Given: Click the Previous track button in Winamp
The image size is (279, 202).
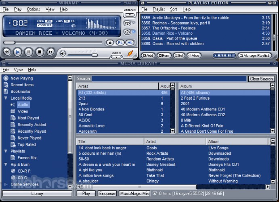Looking at the screenshot, I should (7, 52).
